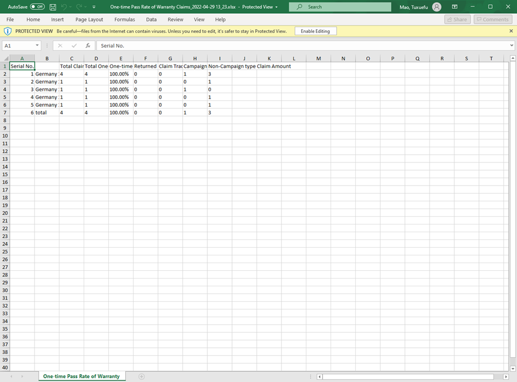The image size is (517, 382).
Task: Click the formula bar Enter checkmark icon
Action: coord(74,46)
